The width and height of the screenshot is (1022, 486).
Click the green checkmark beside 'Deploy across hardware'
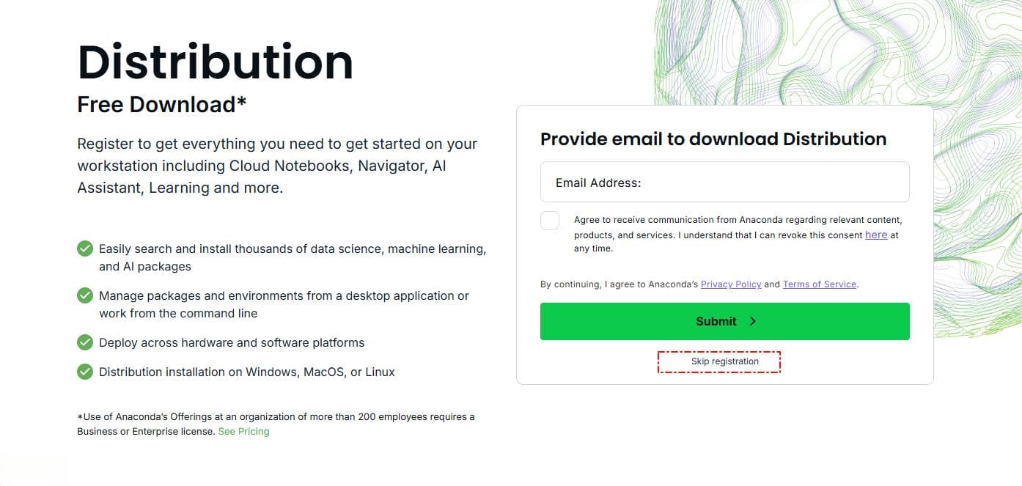click(85, 342)
